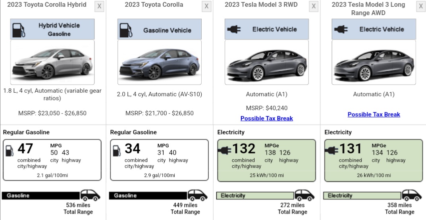Click the silver Corolla Hybrid car photo
The height and width of the screenshot is (220, 426).
point(52,63)
